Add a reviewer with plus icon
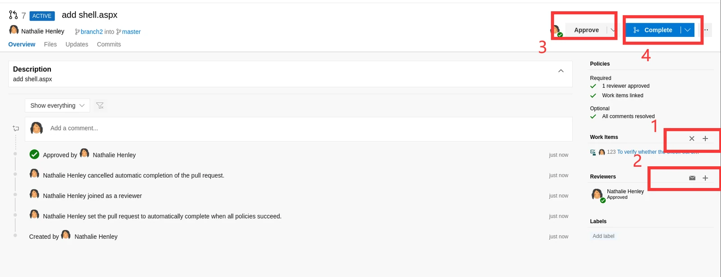The height and width of the screenshot is (277, 721). (x=705, y=178)
